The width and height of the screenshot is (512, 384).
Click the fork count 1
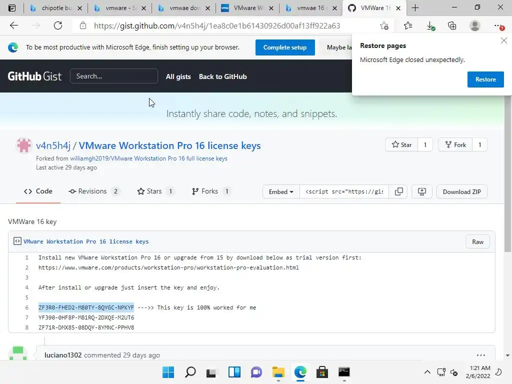(479, 144)
